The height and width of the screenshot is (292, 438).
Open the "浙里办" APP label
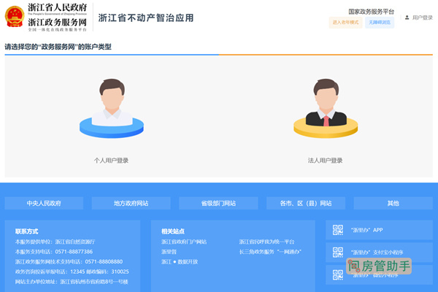click(x=366, y=230)
